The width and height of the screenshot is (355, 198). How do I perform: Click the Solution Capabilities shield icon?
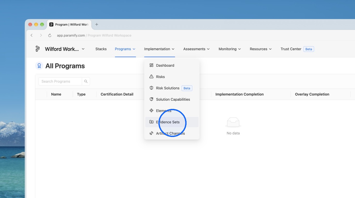151,99
